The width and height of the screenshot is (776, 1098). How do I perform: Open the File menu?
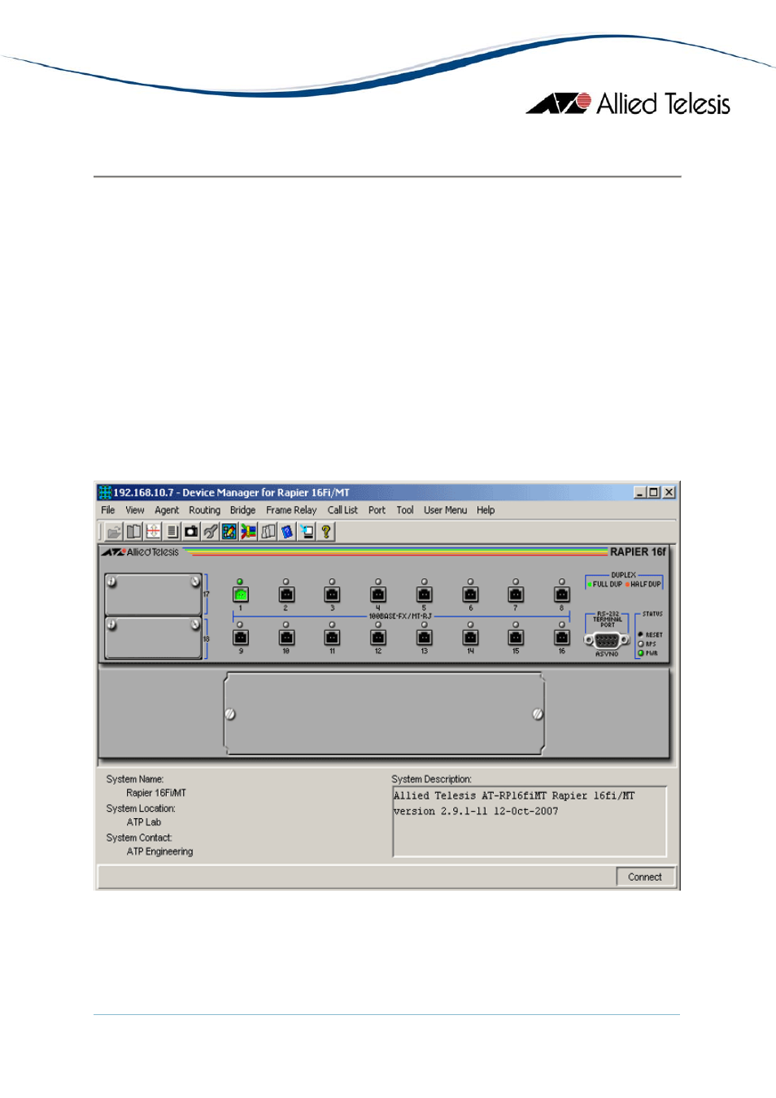tap(108, 510)
